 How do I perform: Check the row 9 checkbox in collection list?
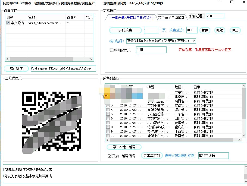point(108,131)
